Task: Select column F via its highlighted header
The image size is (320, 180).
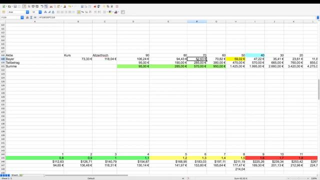Action: pos(196,21)
